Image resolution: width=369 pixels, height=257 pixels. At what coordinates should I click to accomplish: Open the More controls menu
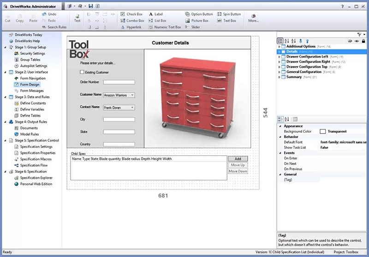tap(253, 18)
